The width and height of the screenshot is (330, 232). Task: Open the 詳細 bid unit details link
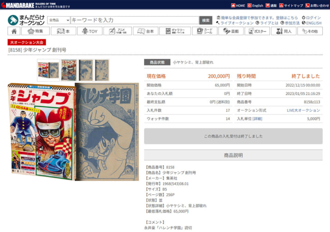tap(257, 119)
